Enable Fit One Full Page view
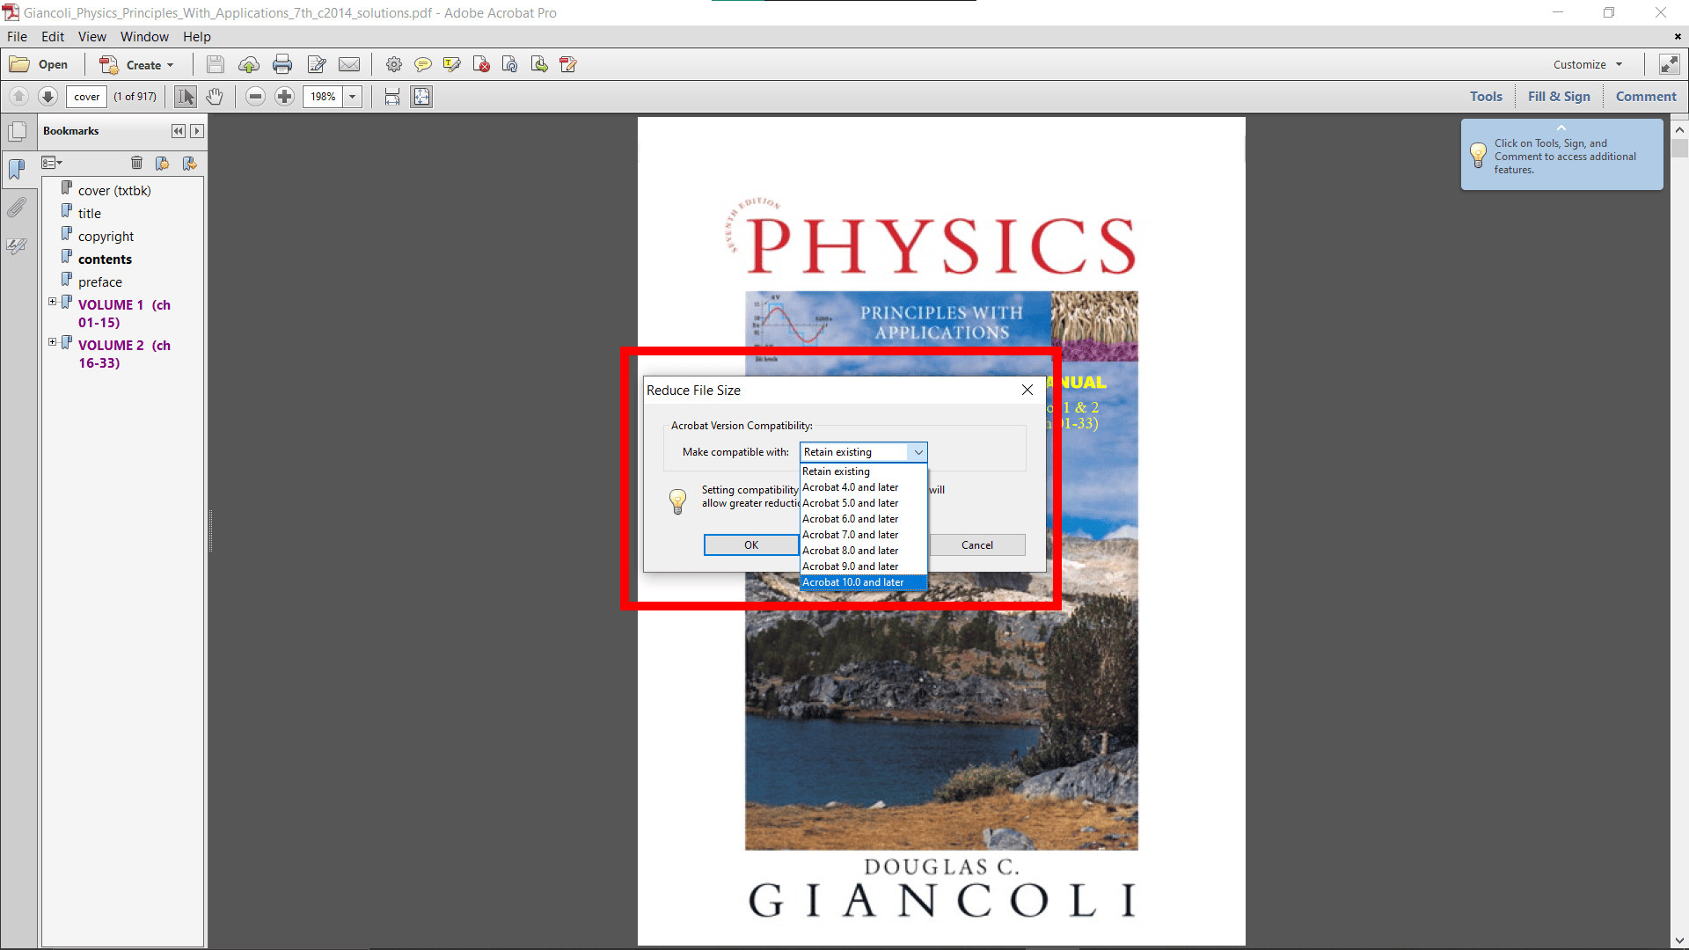This screenshot has height=950, width=1689. (x=421, y=97)
